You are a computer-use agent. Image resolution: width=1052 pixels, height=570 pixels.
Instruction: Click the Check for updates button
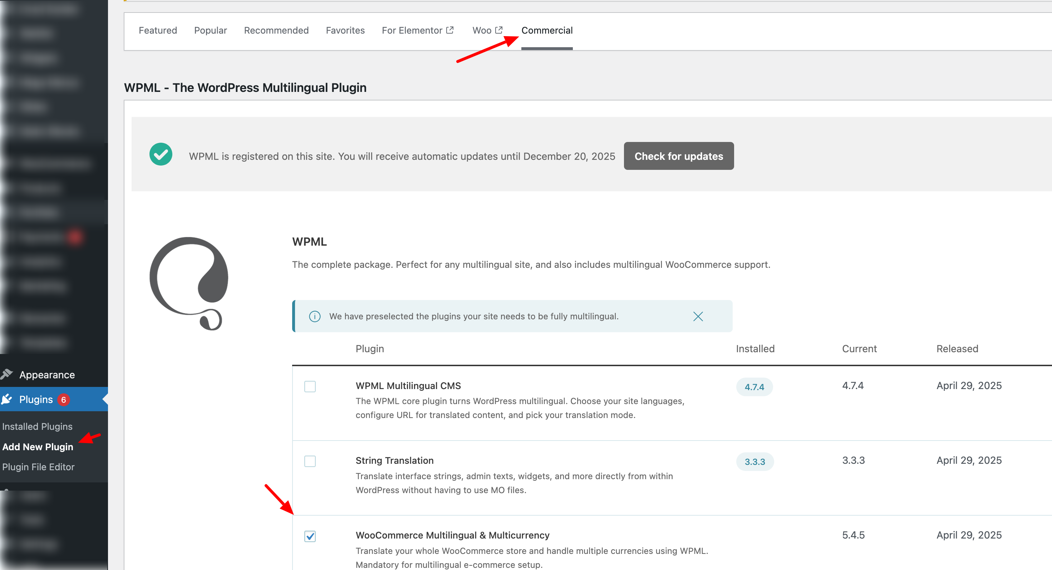[x=679, y=156]
